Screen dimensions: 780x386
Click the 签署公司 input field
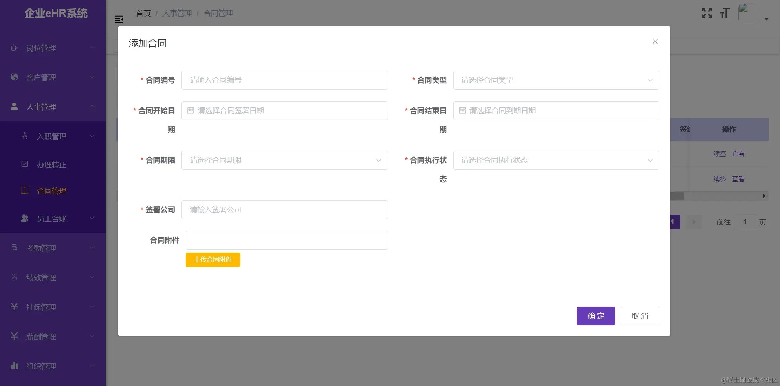tap(284, 210)
